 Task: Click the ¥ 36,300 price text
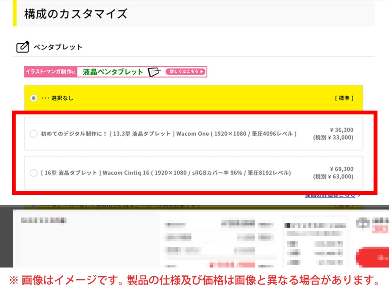pyautogui.click(x=342, y=130)
